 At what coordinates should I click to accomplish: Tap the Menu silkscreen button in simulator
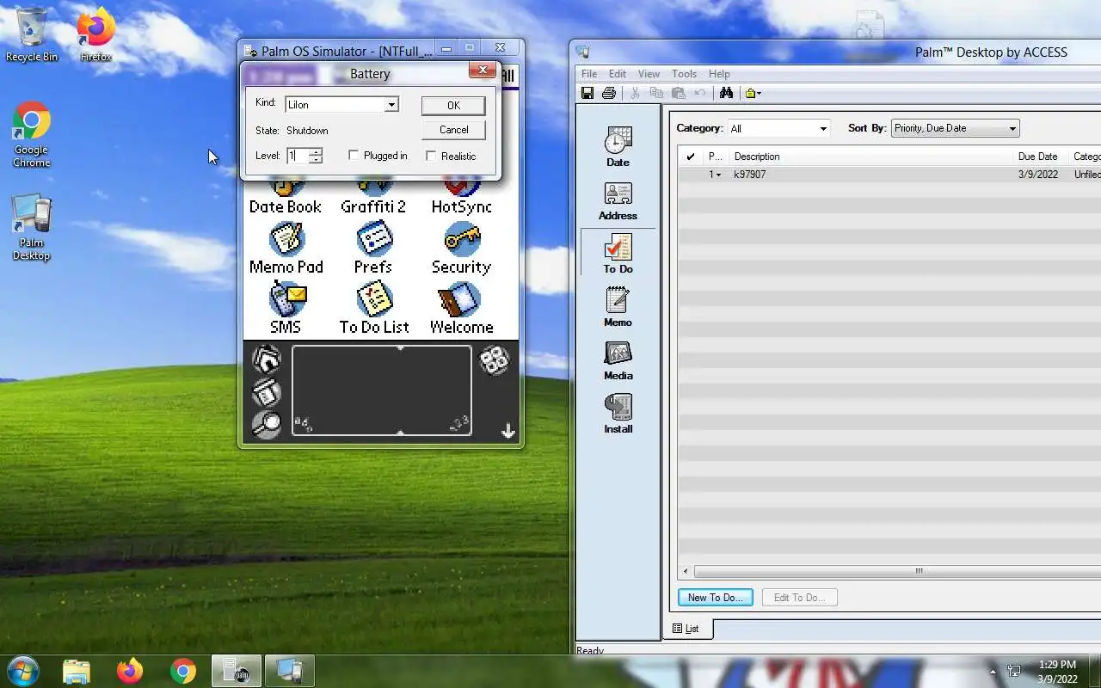tap(267, 392)
